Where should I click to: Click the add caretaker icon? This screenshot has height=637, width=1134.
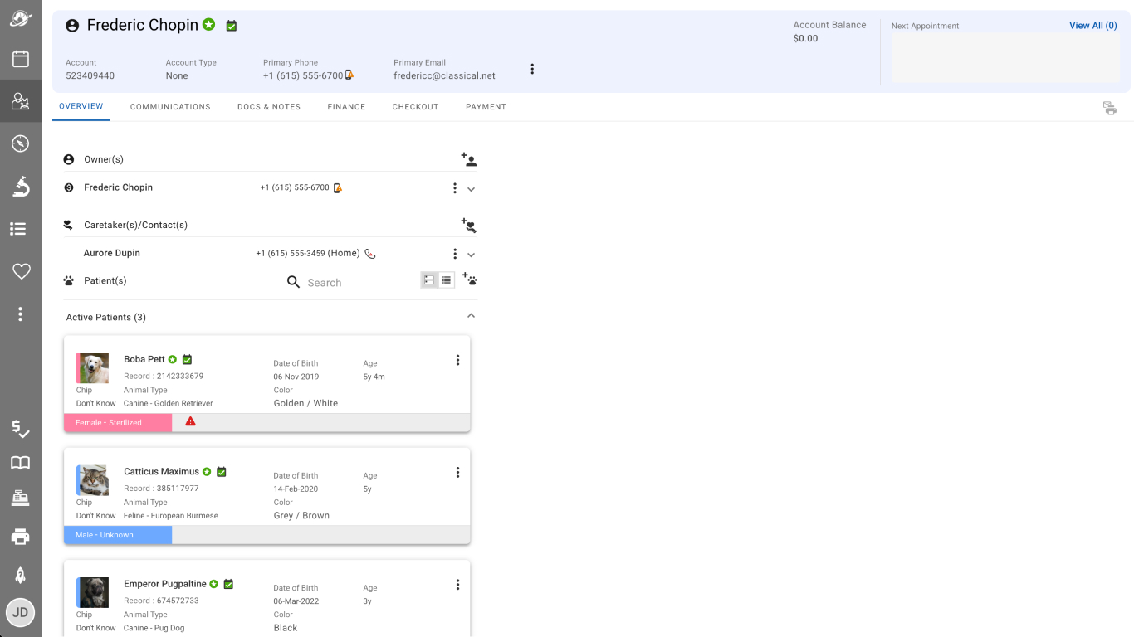469,225
